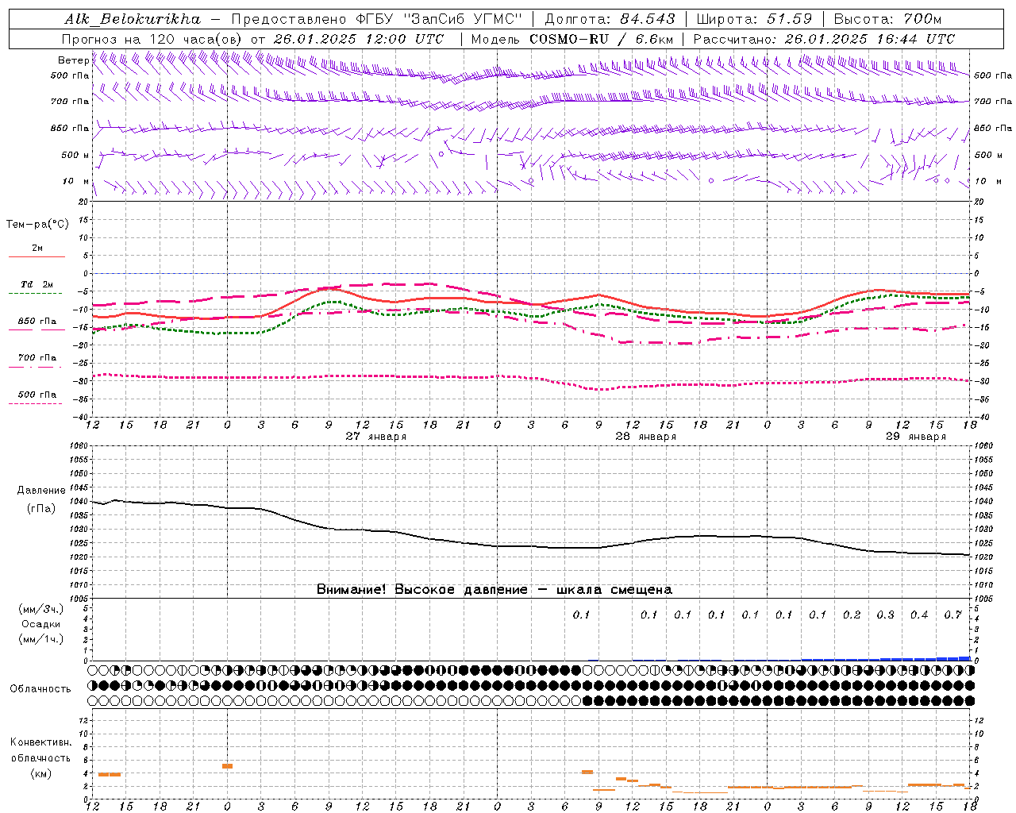Click 'Внимание! Высокое давление — шкала смещена' warning
The height and width of the screenshot is (813, 1016).
pyautogui.click(x=495, y=590)
